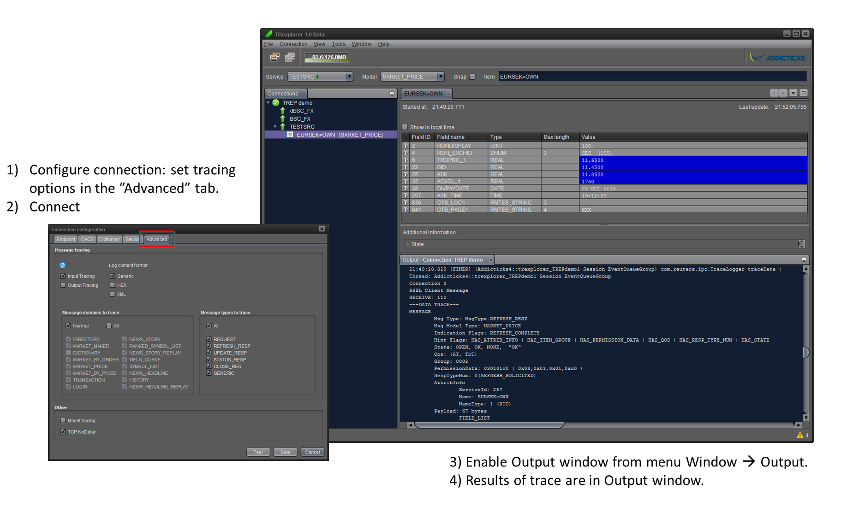The width and height of the screenshot is (841, 508).
Task: Open the File menu
Action: pos(268,44)
